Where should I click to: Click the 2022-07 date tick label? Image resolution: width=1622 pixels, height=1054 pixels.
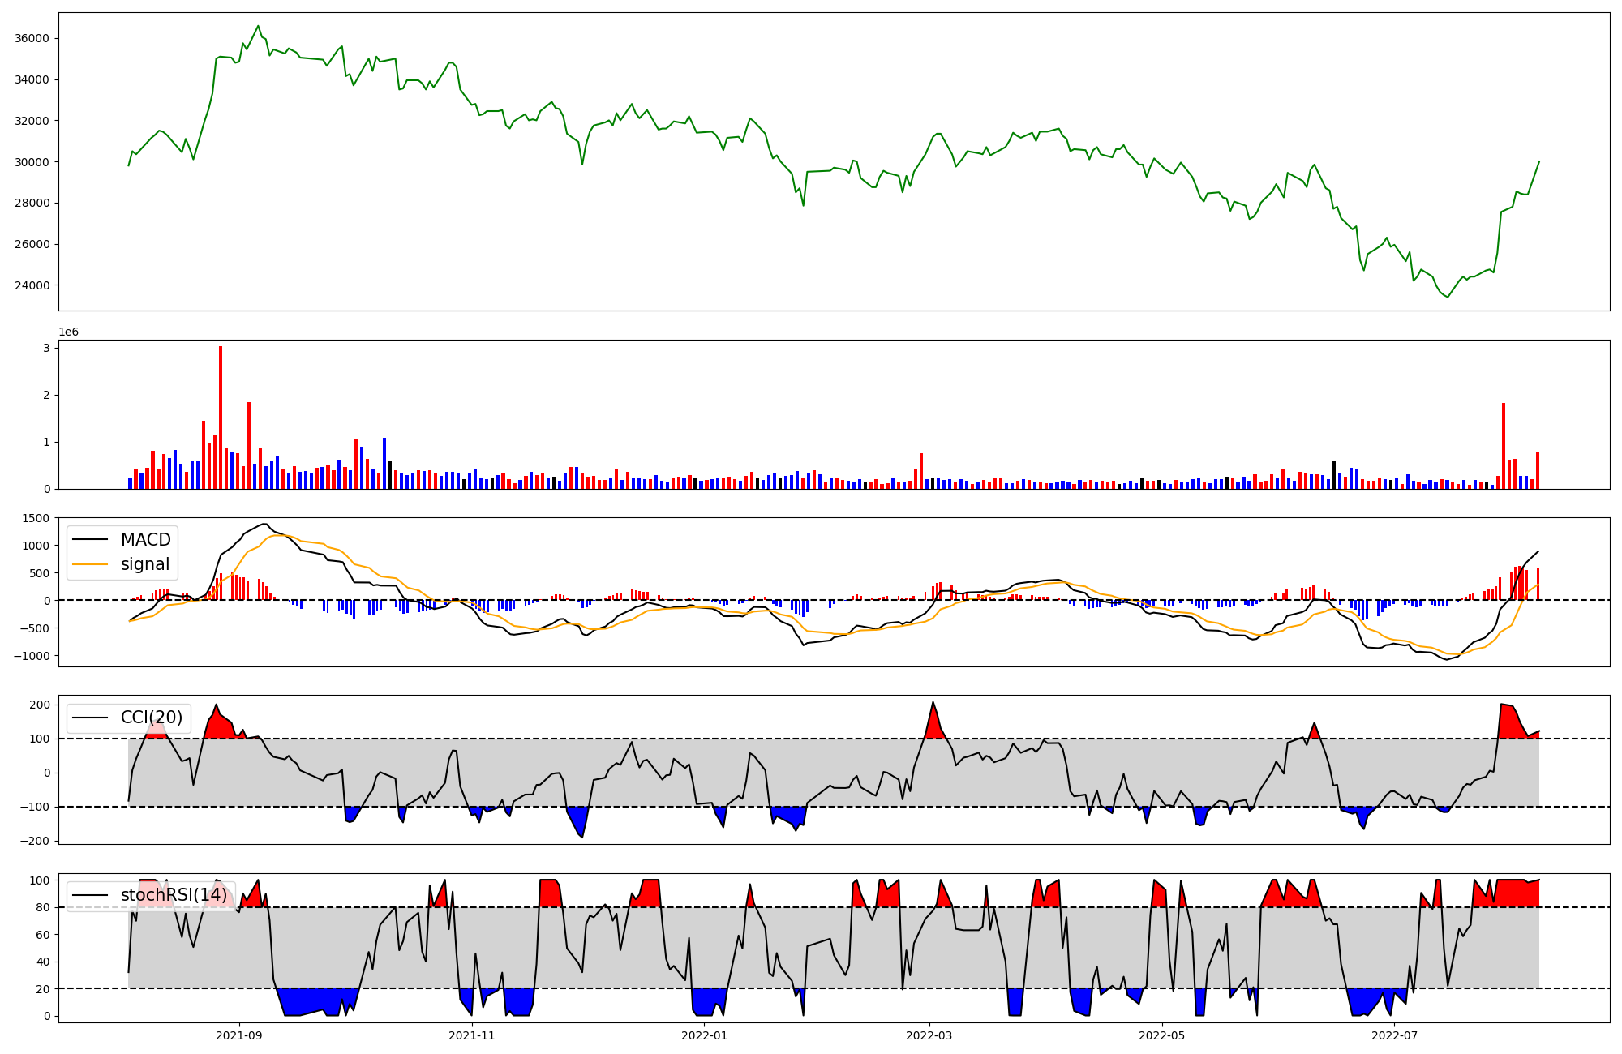[1393, 1035]
